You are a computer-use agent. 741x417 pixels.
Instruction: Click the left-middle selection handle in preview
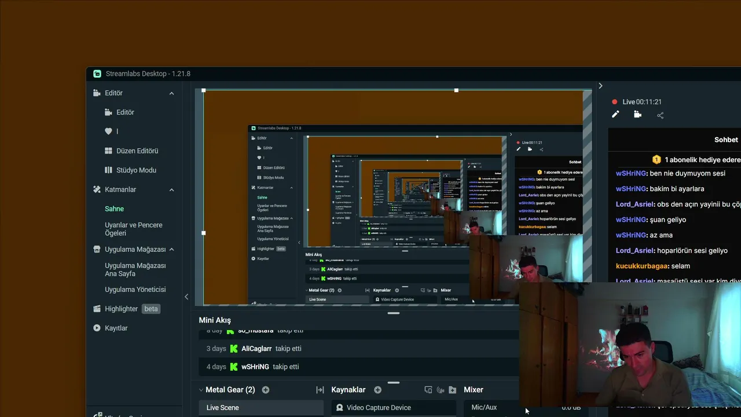[x=203, y=233]
